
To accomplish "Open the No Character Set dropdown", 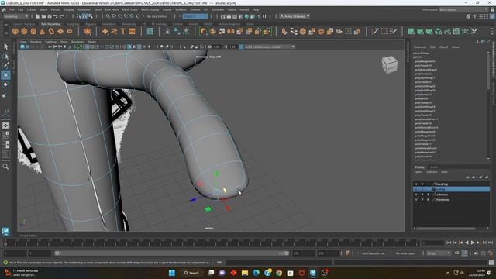I will 374,253.
